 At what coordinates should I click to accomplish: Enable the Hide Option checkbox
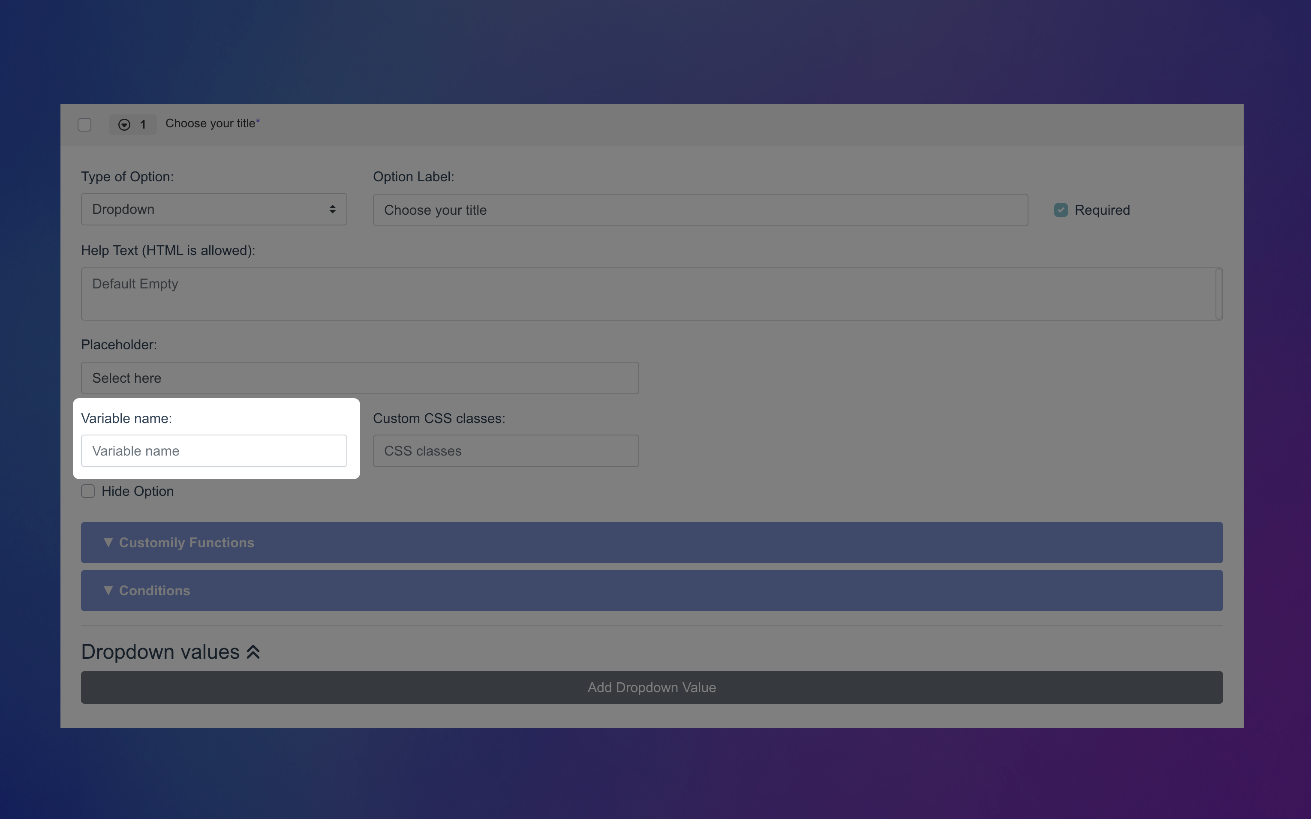[x=88, y=491]
